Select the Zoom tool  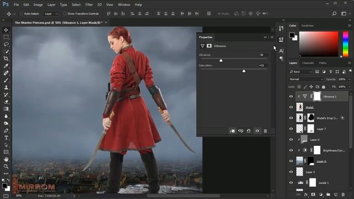(6, 166)
